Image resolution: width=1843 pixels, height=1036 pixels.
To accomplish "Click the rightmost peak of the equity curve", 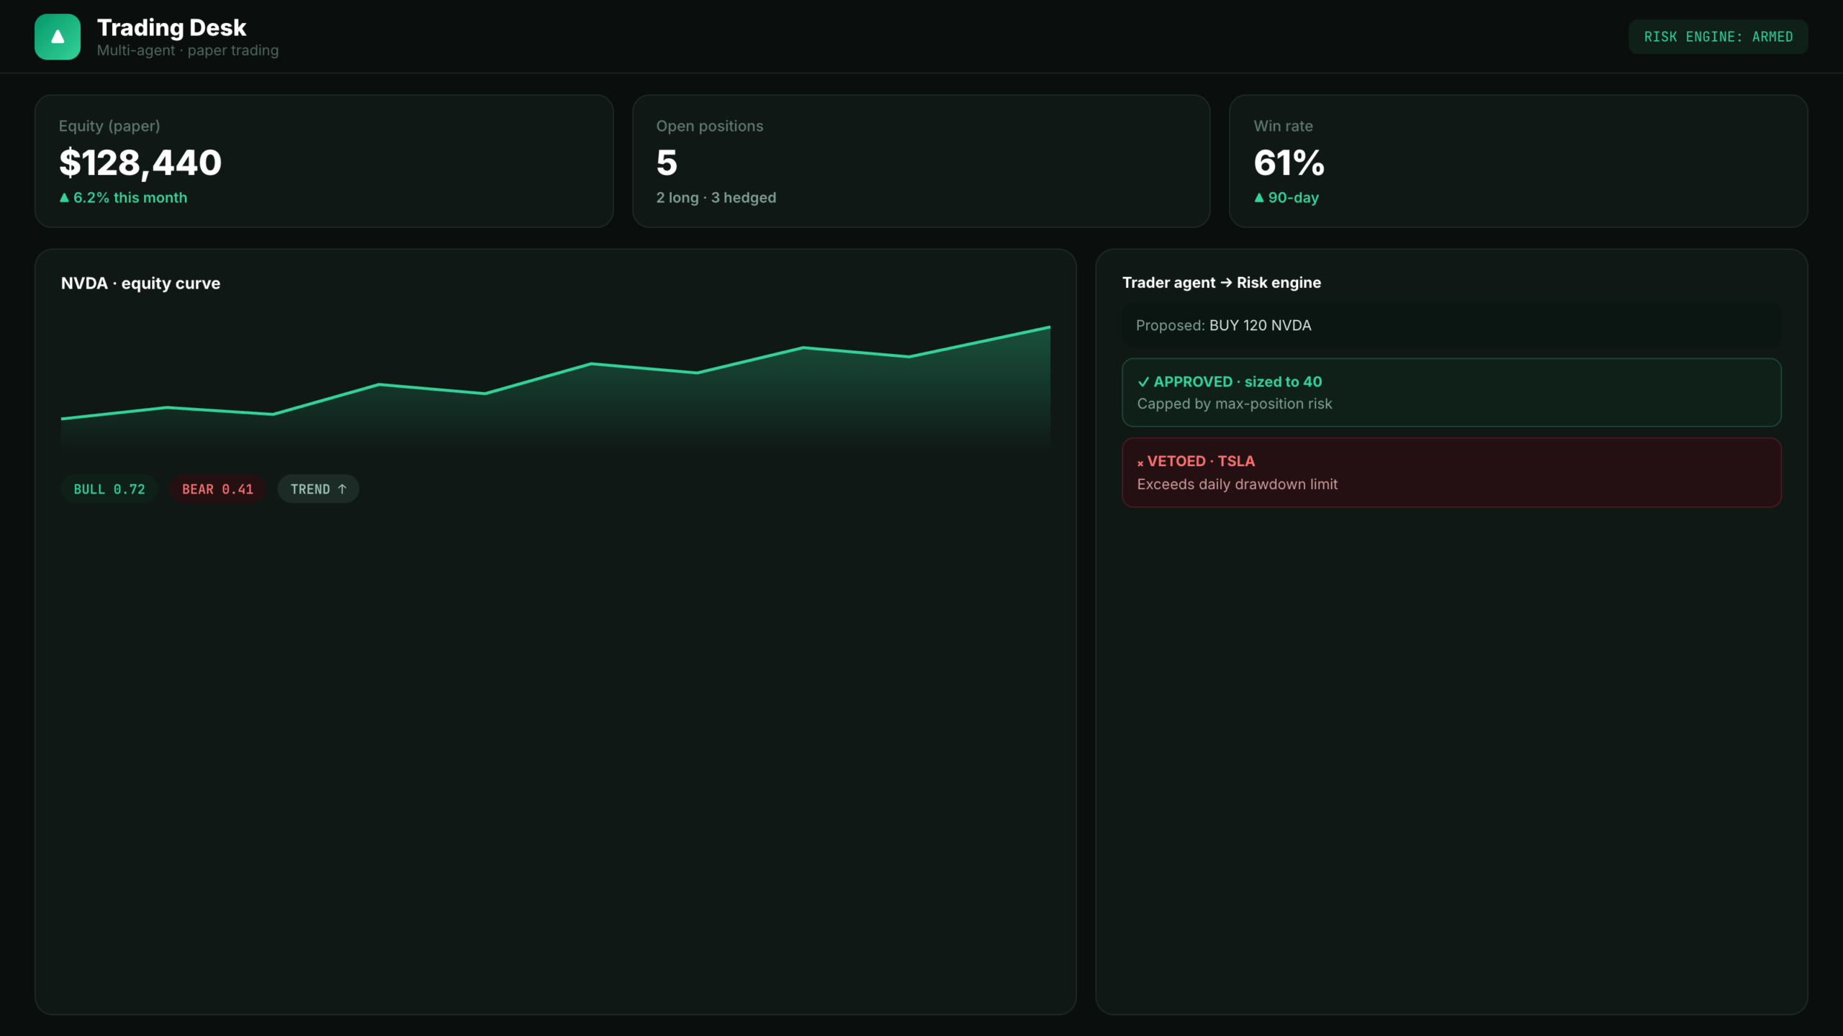I will (1049, 327).
